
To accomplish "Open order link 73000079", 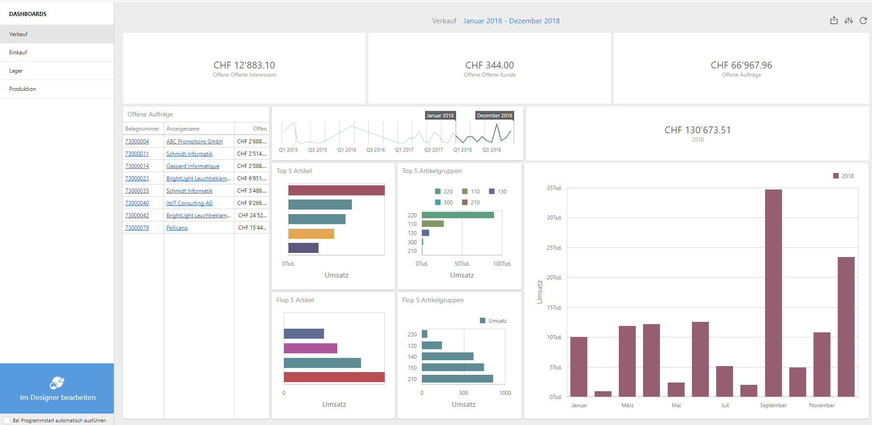I will click(137, 228).
